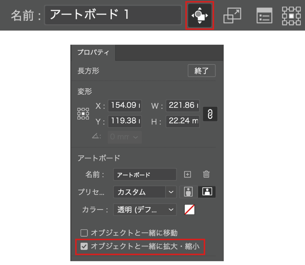This screenshot has height=265, width=305.
Task: Set landscape orientation icon
Action: (207, 192)
